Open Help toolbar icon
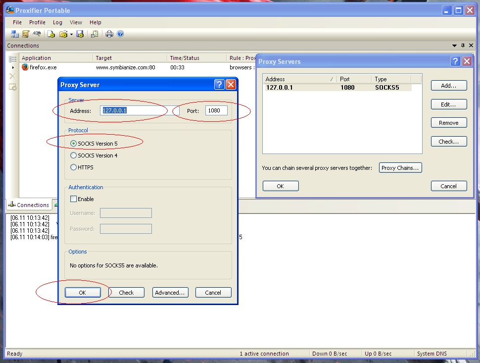Image resolution: width=480 pixels, height=363 pixels. (120, 34)
